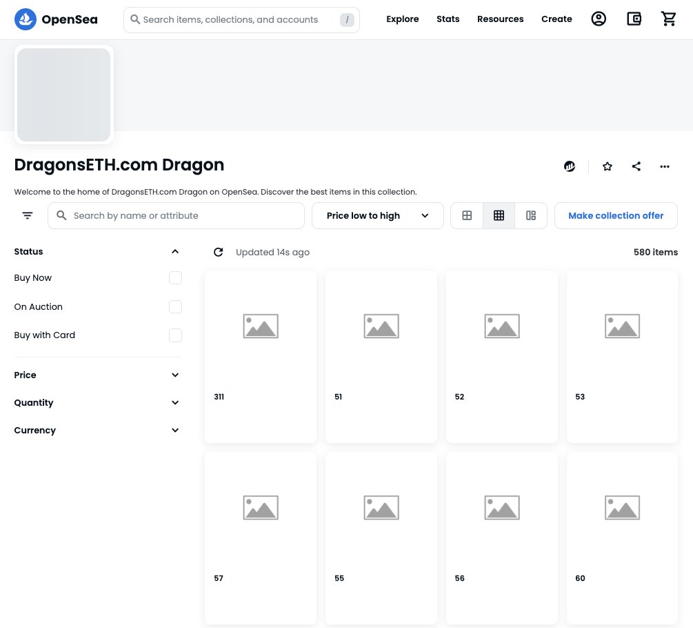Click Make collection offer button
The width and height of the screenshot is (693, 628).
point(616,215)
